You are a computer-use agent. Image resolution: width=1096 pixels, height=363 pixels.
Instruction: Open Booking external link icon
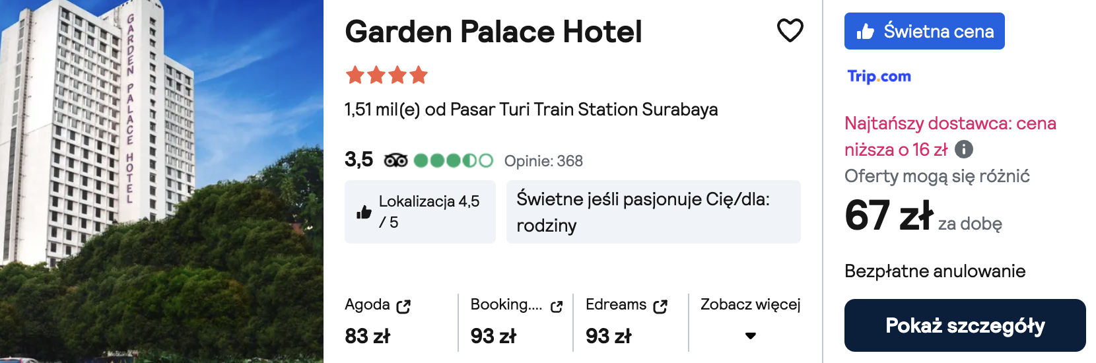(x=557, y=306)
